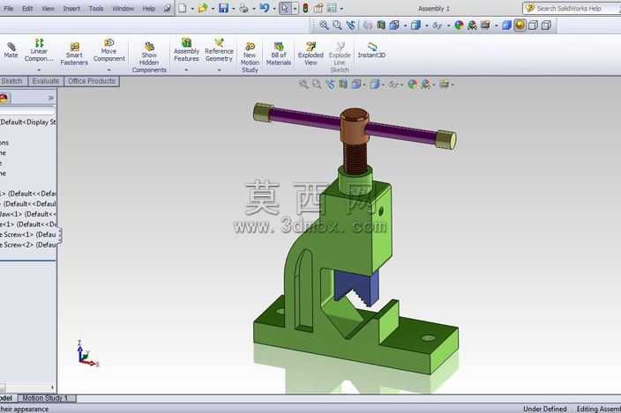621x413 pixels.
Task: Click Show Hidden Components
Action: pyautogui.click(x=149, y=57)
